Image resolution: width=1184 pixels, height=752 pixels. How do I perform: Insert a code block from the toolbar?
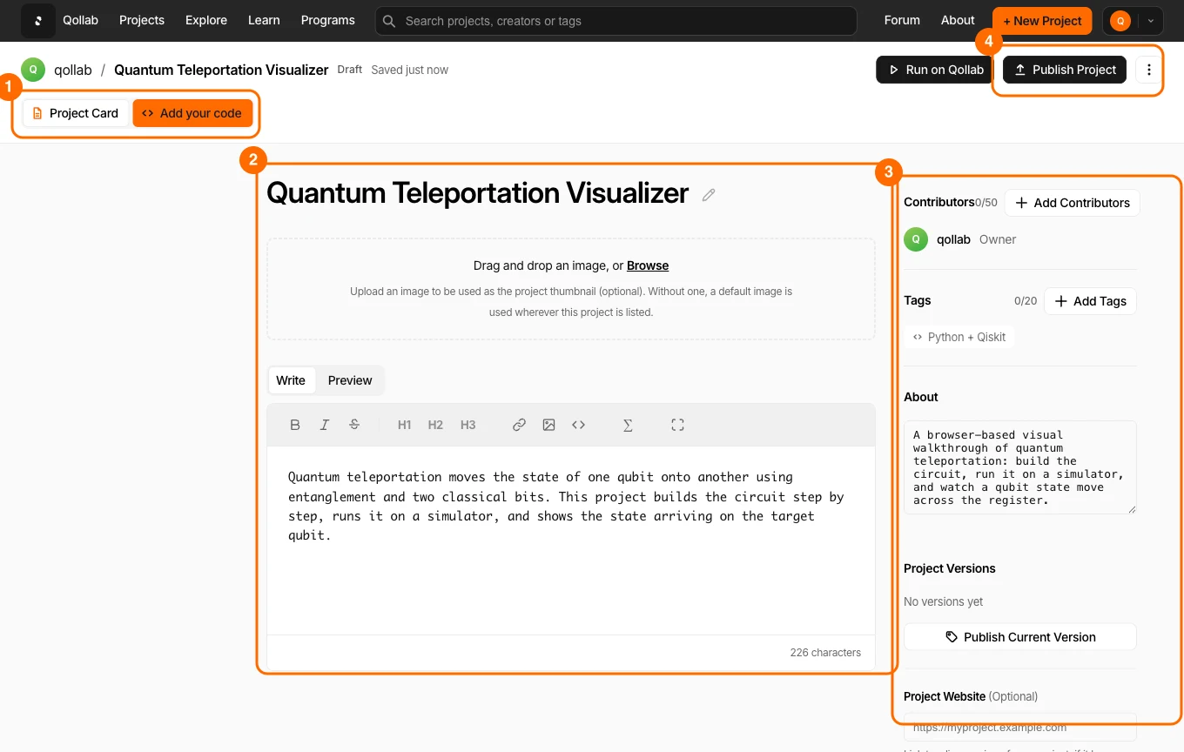[578, 425]
